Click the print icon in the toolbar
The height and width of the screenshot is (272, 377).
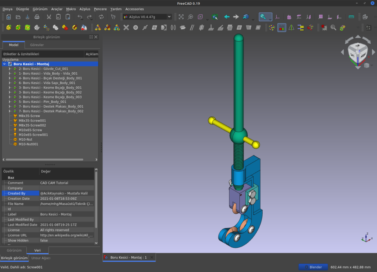click(x=37, y=17)
